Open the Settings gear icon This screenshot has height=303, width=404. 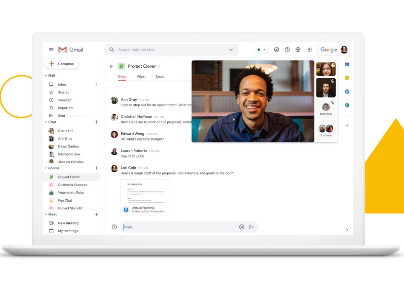(298, 50)
